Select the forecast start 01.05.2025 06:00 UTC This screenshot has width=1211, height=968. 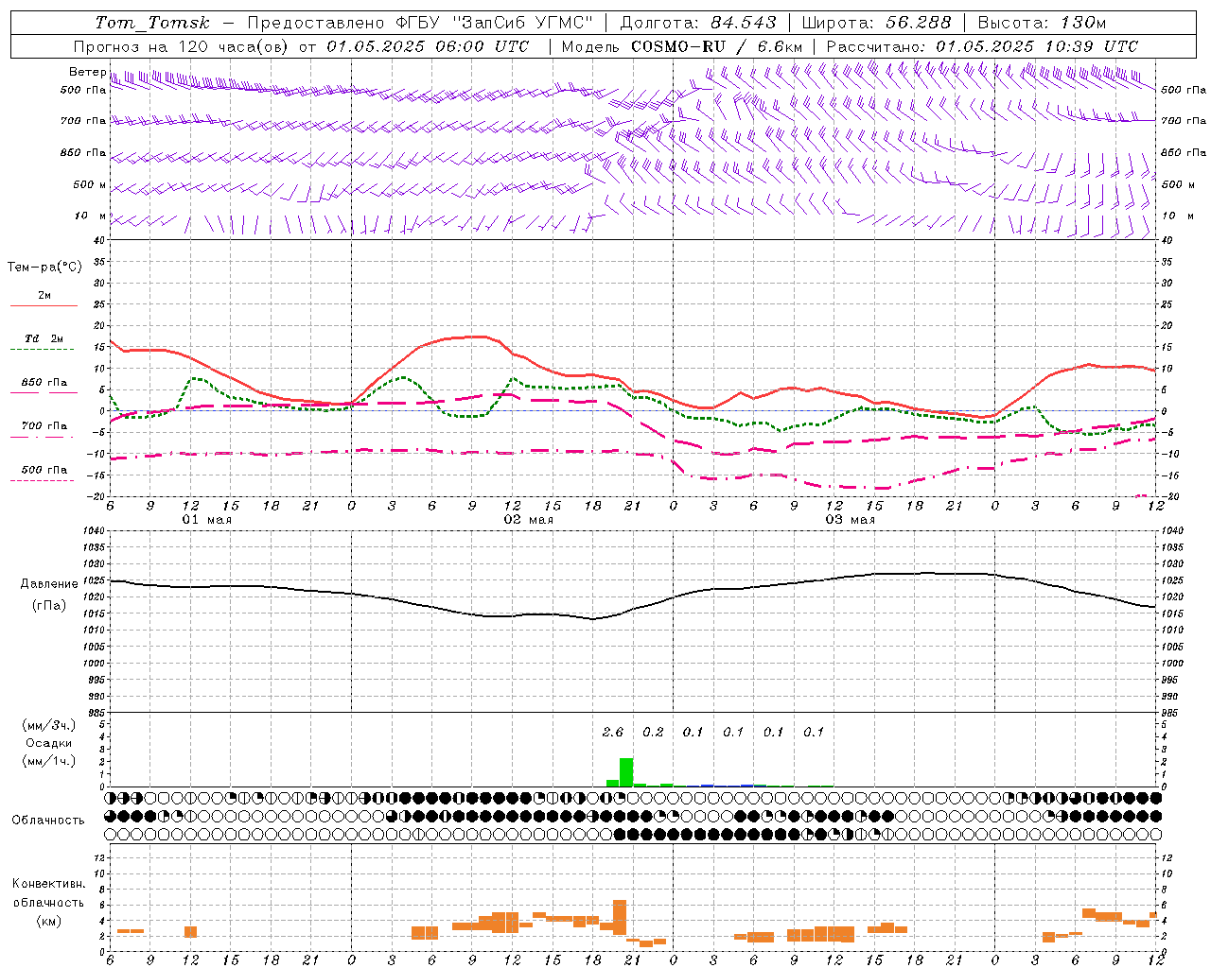point(428,46)
